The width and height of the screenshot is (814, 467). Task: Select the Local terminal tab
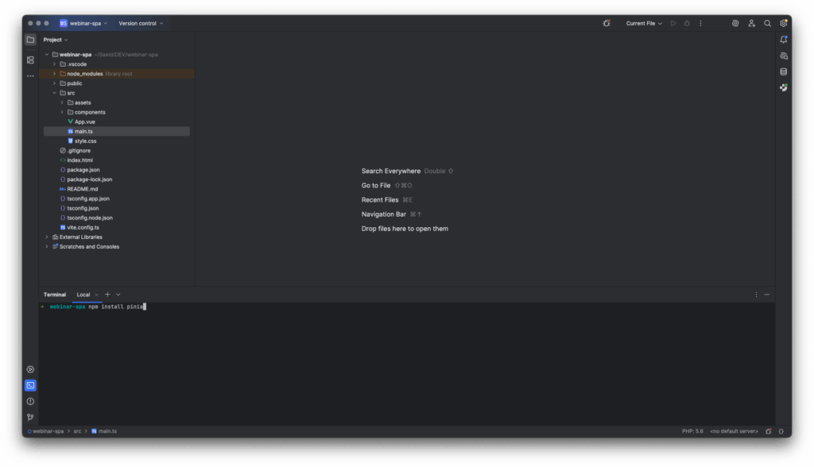point(83,295)
